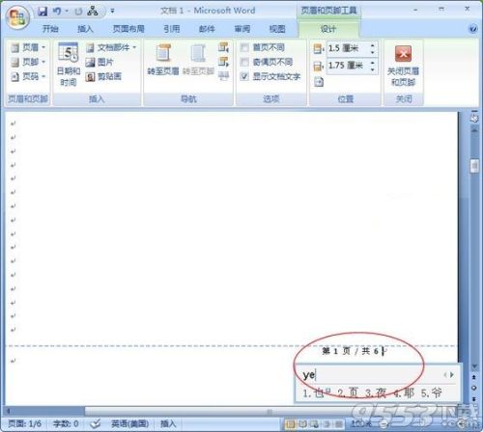Click the previous section navigation icon
The image size is (483, 432).
[223, 47]
